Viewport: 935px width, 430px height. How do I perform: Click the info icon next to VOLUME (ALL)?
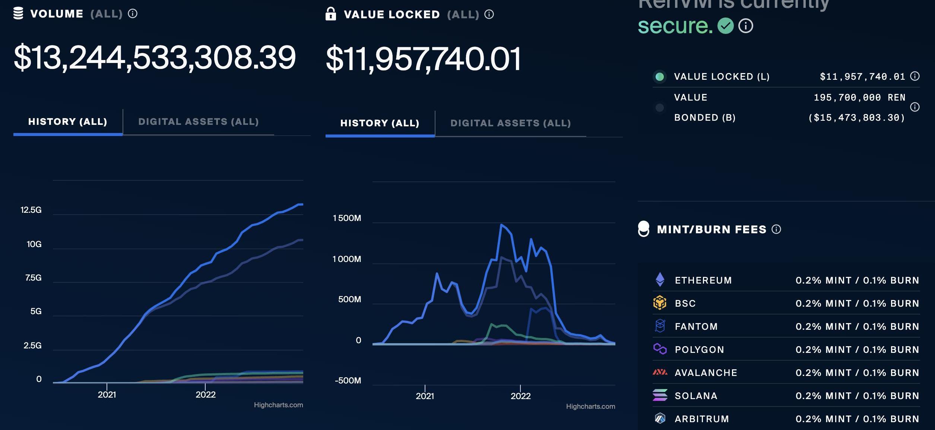[x=133, y=14]
